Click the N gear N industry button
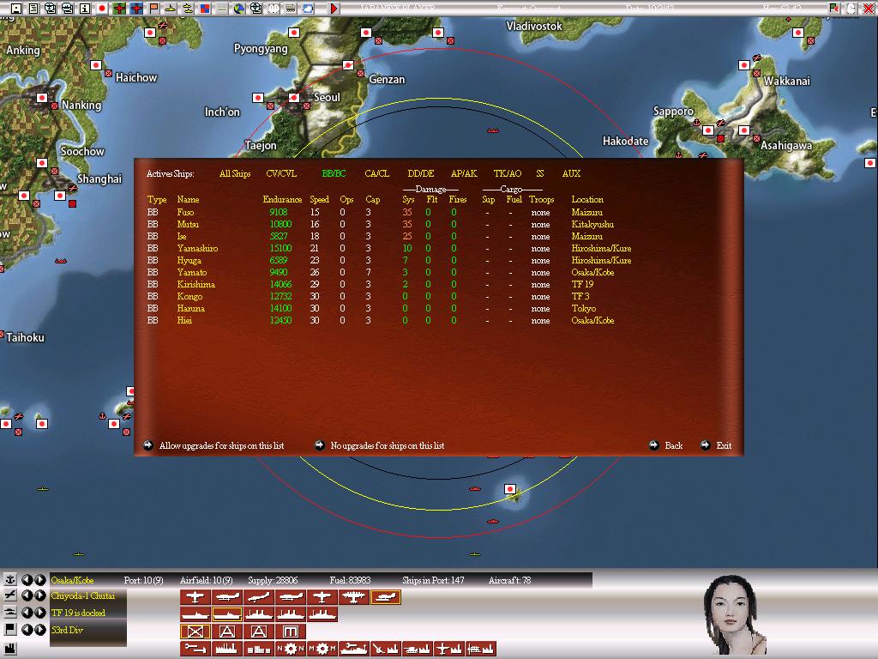878x659 pixels. 290,649
